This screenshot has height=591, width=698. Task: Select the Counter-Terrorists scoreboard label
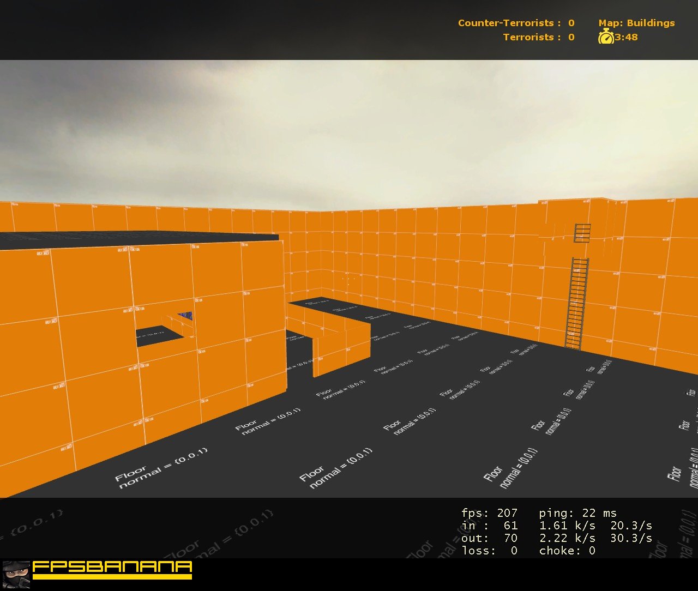pos(507,23)
